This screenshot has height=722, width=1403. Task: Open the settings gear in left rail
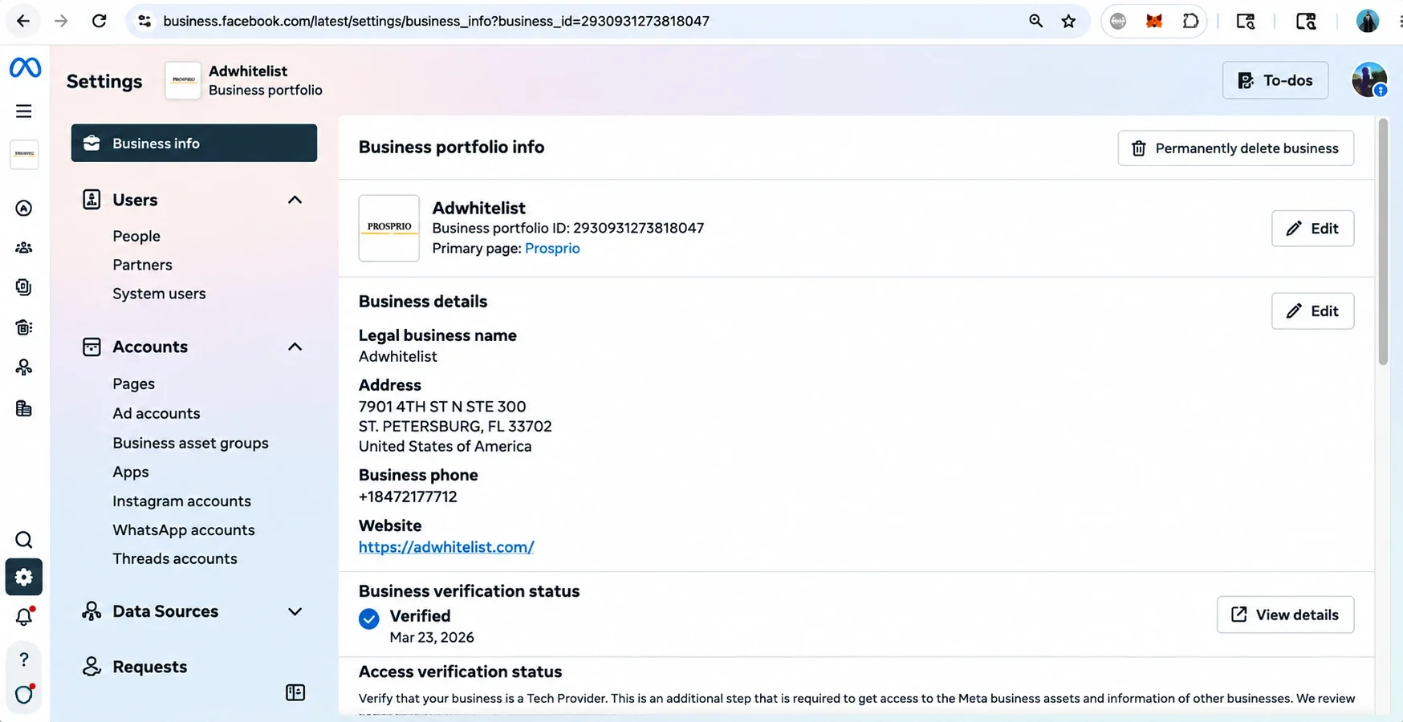click(x=24, y=578)
